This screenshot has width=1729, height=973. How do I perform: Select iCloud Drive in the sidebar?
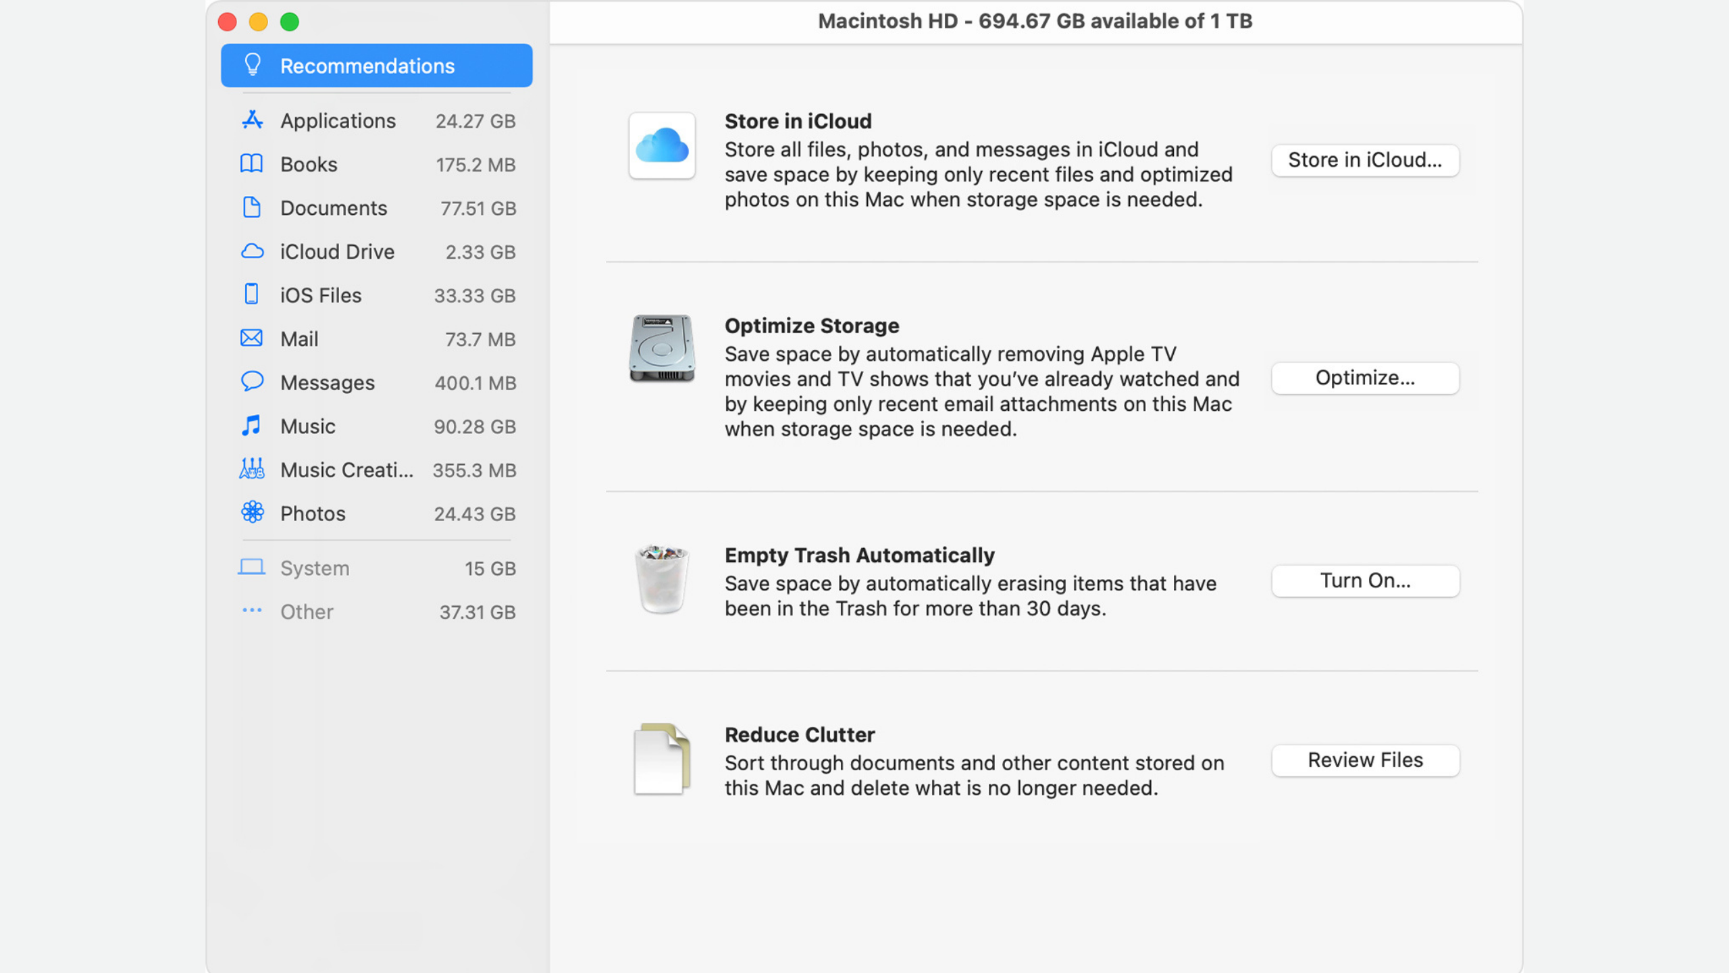pos(377,252)
